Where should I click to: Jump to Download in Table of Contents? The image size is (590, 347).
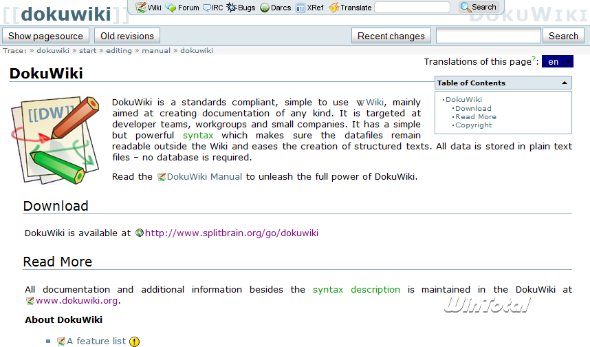473,109
